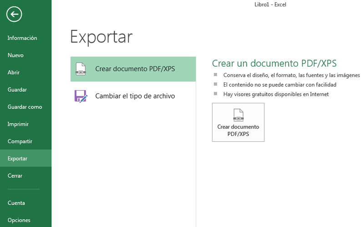Select Cambiar el tipo de archivo option
The height and width of the screenshot is (227, 364).
click(x=133, y=96)
